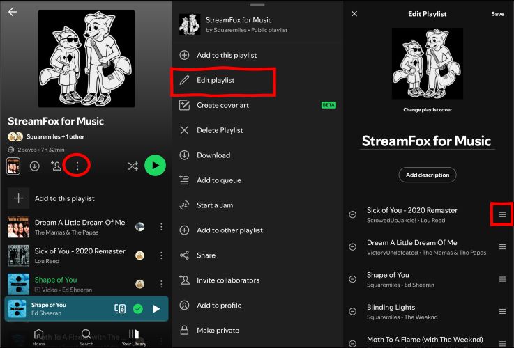Tap the enhance preview thumbnail icon

(13, 166)
